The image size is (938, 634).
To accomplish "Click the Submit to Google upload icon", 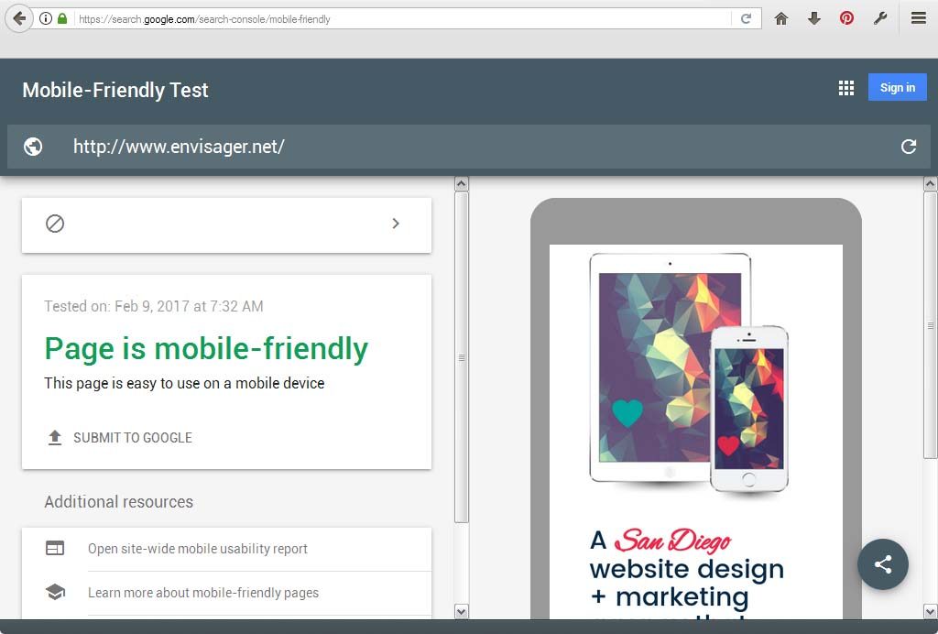I will (54, 437).
